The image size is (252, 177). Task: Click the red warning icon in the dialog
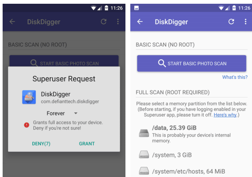pos(27,125)
